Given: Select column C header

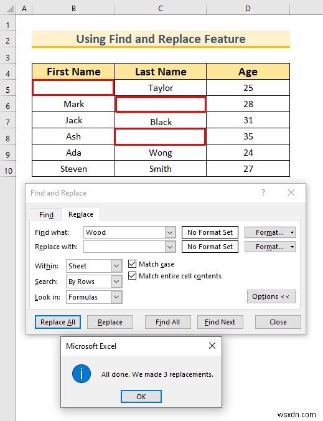Looking at the screenshot, I should pyautogui.click(x=161, y=9).
